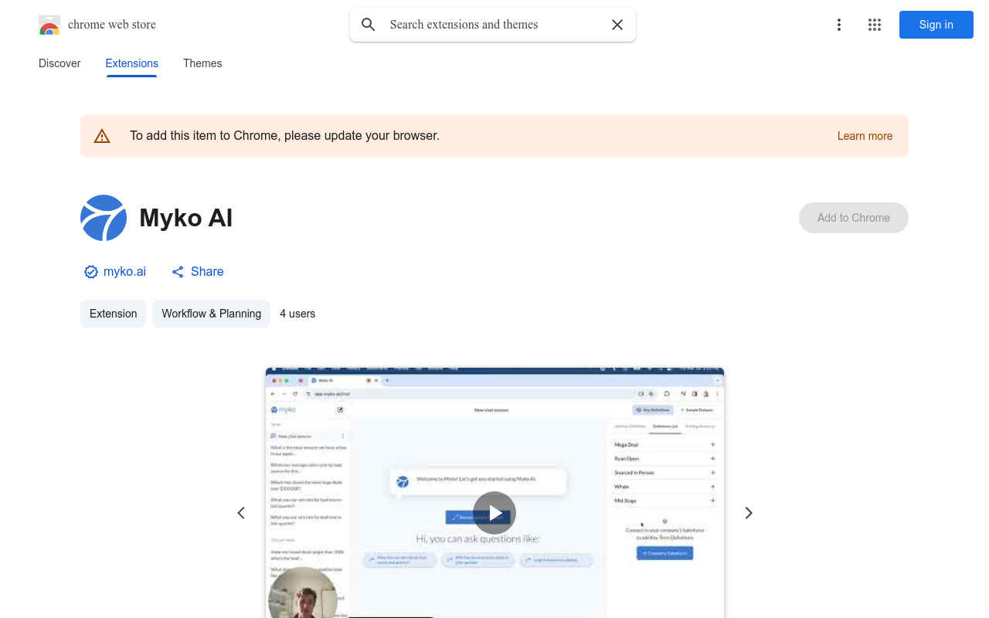989x618 pixels.
Task: Open the Workflow & Planning category
Action: [x=211, y=314]
